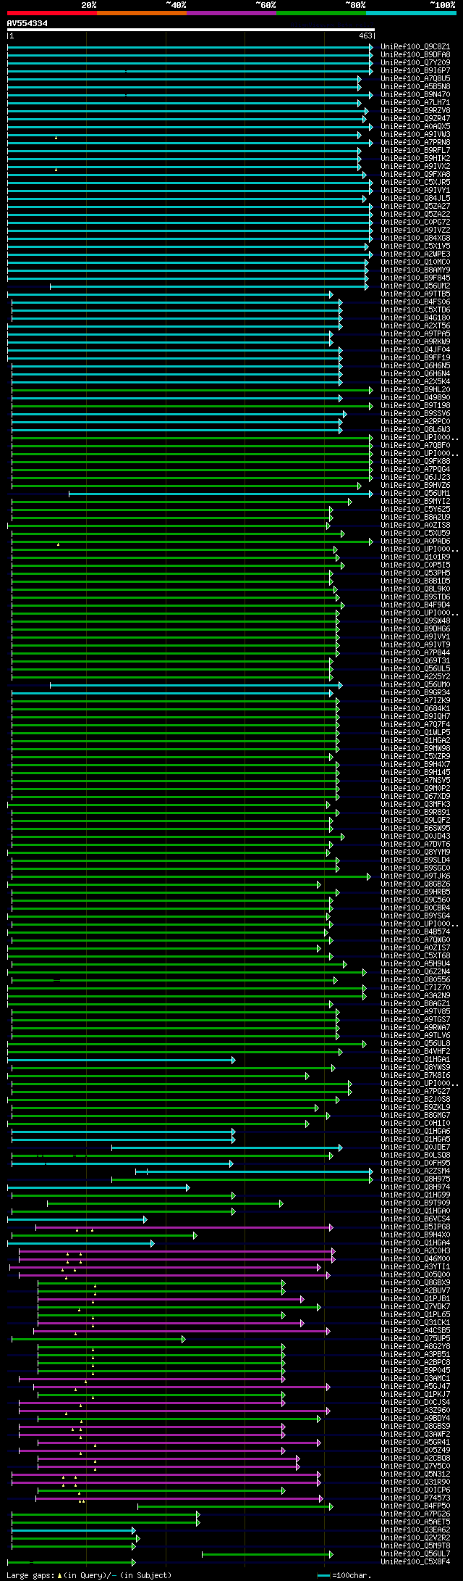
Task: Select the label UniRef100_A2ZSM4
Action: (415, 1171)
